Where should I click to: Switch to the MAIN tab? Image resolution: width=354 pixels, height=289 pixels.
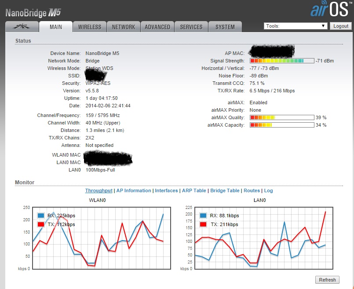click(x=56, y=27)
